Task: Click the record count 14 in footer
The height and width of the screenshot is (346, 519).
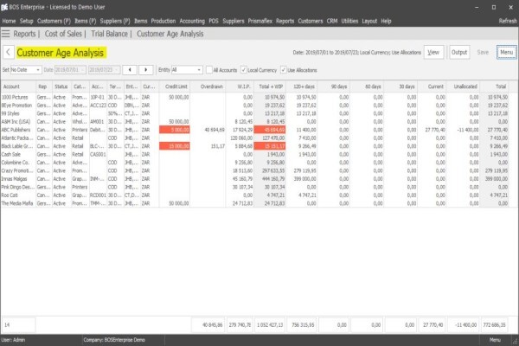Action: (x=18, y=325)
